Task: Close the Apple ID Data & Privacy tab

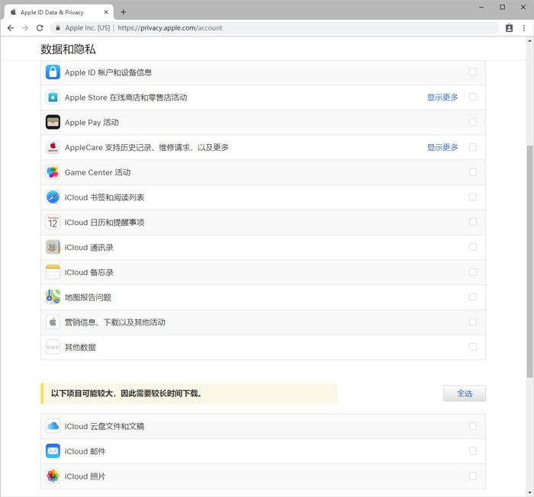Action: [x=106, y=12]
